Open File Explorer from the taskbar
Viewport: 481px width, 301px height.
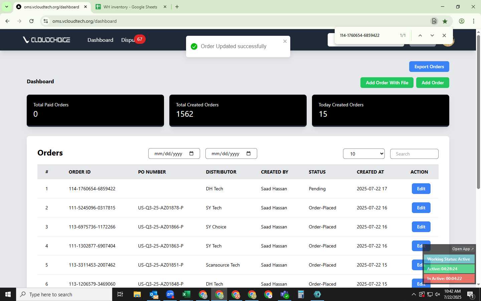(137, 294)
